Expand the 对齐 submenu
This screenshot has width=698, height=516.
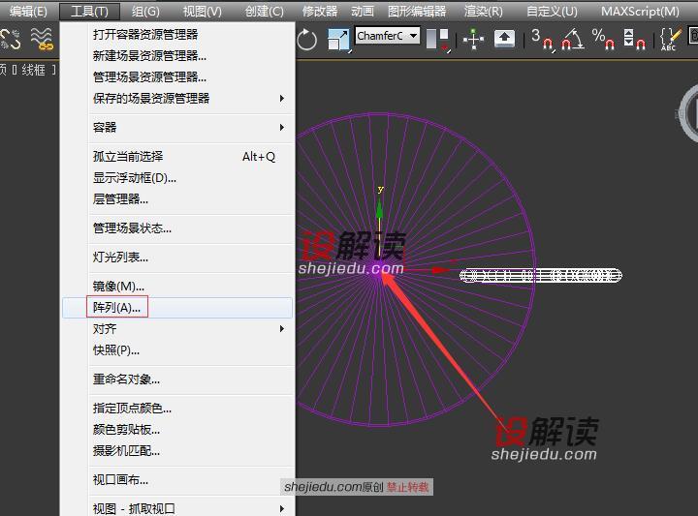point(177,329)
